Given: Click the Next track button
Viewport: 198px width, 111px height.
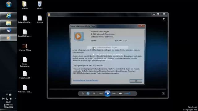Looking at the screenshot, I should pyautogui.click(x=114, y=93).
